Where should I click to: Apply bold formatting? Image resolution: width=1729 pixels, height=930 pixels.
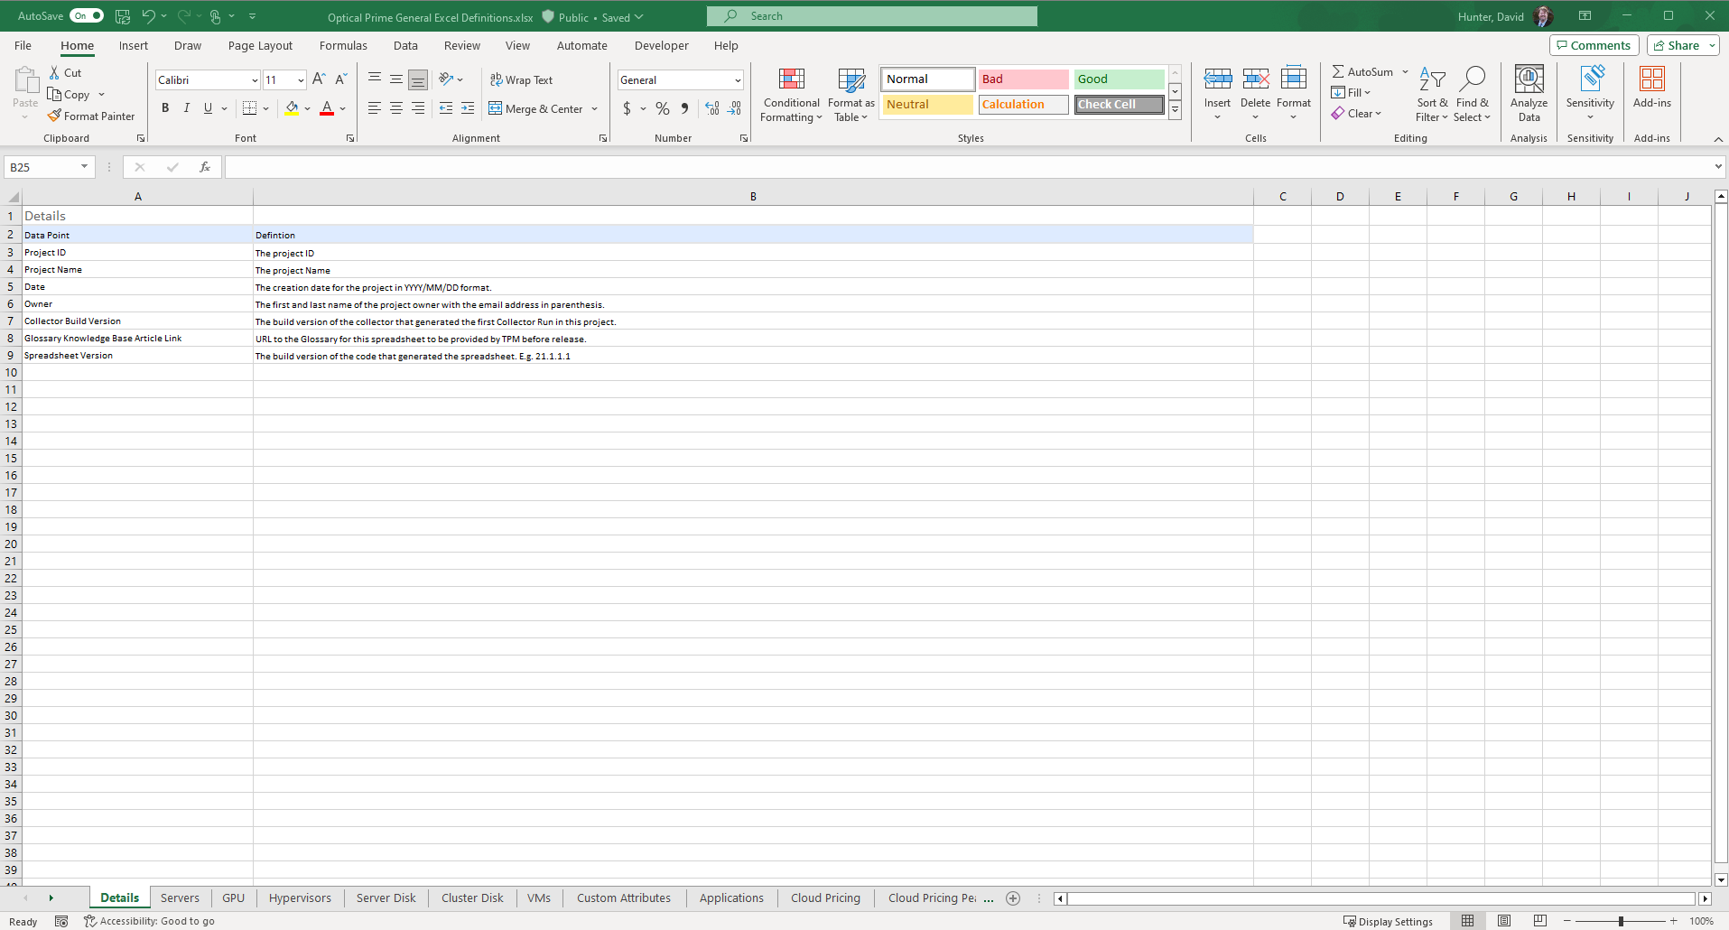pyautogui.click(x=165, y=108)
